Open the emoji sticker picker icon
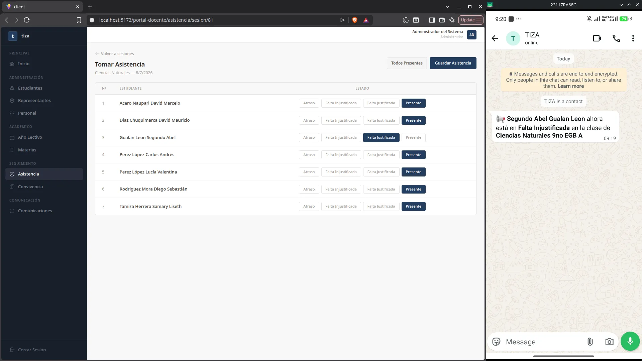 point(497,342)
